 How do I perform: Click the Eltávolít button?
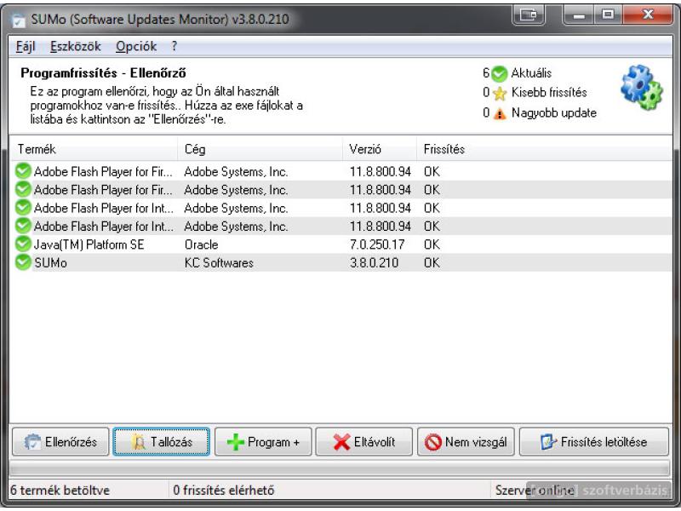[364, 442]
